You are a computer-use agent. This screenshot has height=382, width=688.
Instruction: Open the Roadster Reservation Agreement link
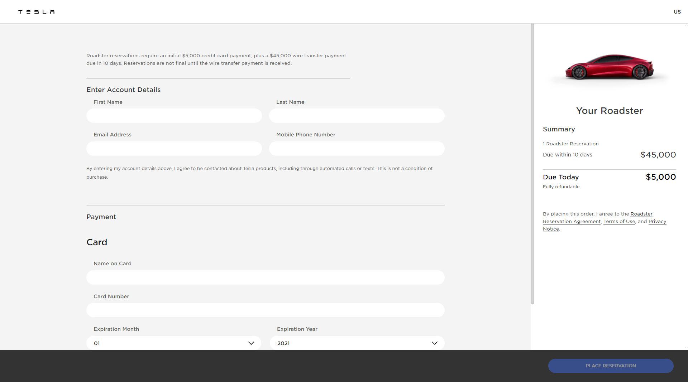pyautogui.click(x=572, y=222)
